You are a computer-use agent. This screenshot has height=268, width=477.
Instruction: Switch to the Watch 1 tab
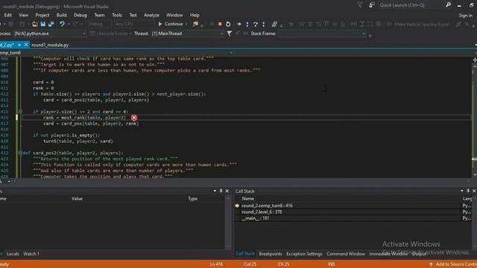(x=31, y=254)
